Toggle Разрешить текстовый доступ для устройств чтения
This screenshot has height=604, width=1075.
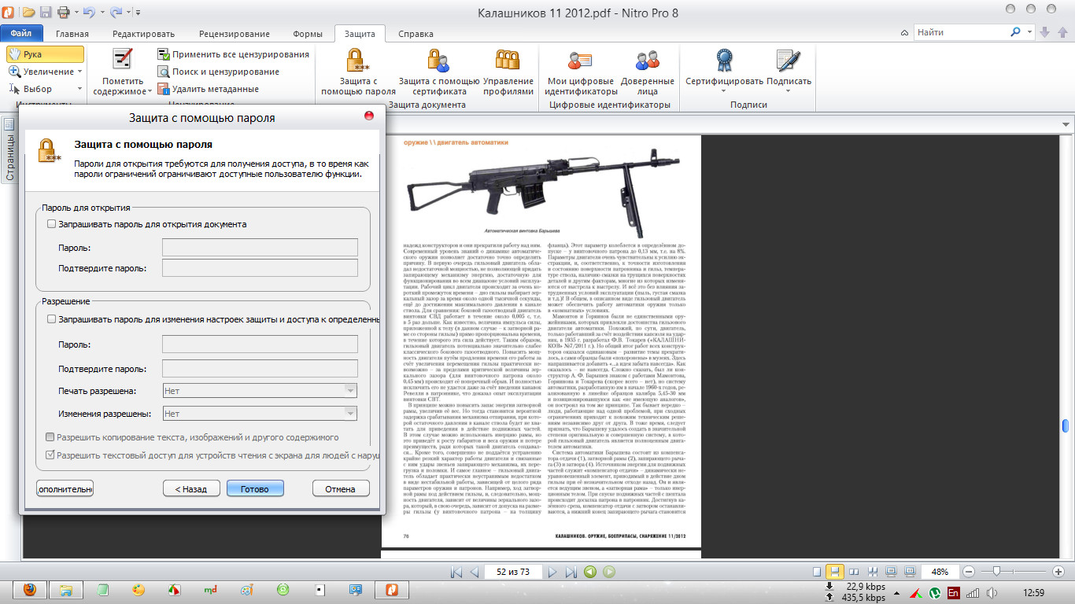(x=50, y=455)
